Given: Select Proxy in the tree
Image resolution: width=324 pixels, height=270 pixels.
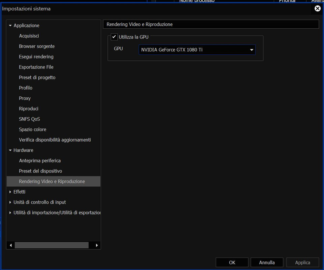Looking at the screenshot, I should coord(25,98).
